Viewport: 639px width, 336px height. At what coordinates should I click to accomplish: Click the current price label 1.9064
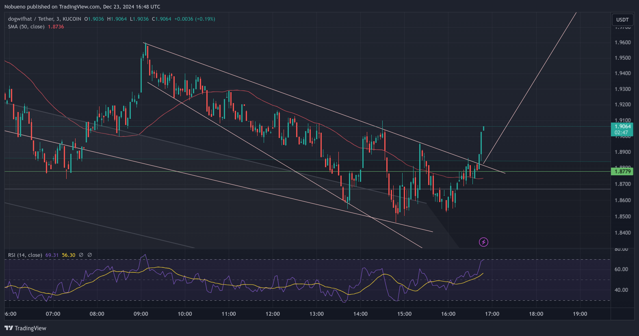(x=622, y=127)
